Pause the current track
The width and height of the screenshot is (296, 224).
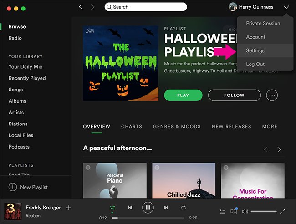(148, 208)
